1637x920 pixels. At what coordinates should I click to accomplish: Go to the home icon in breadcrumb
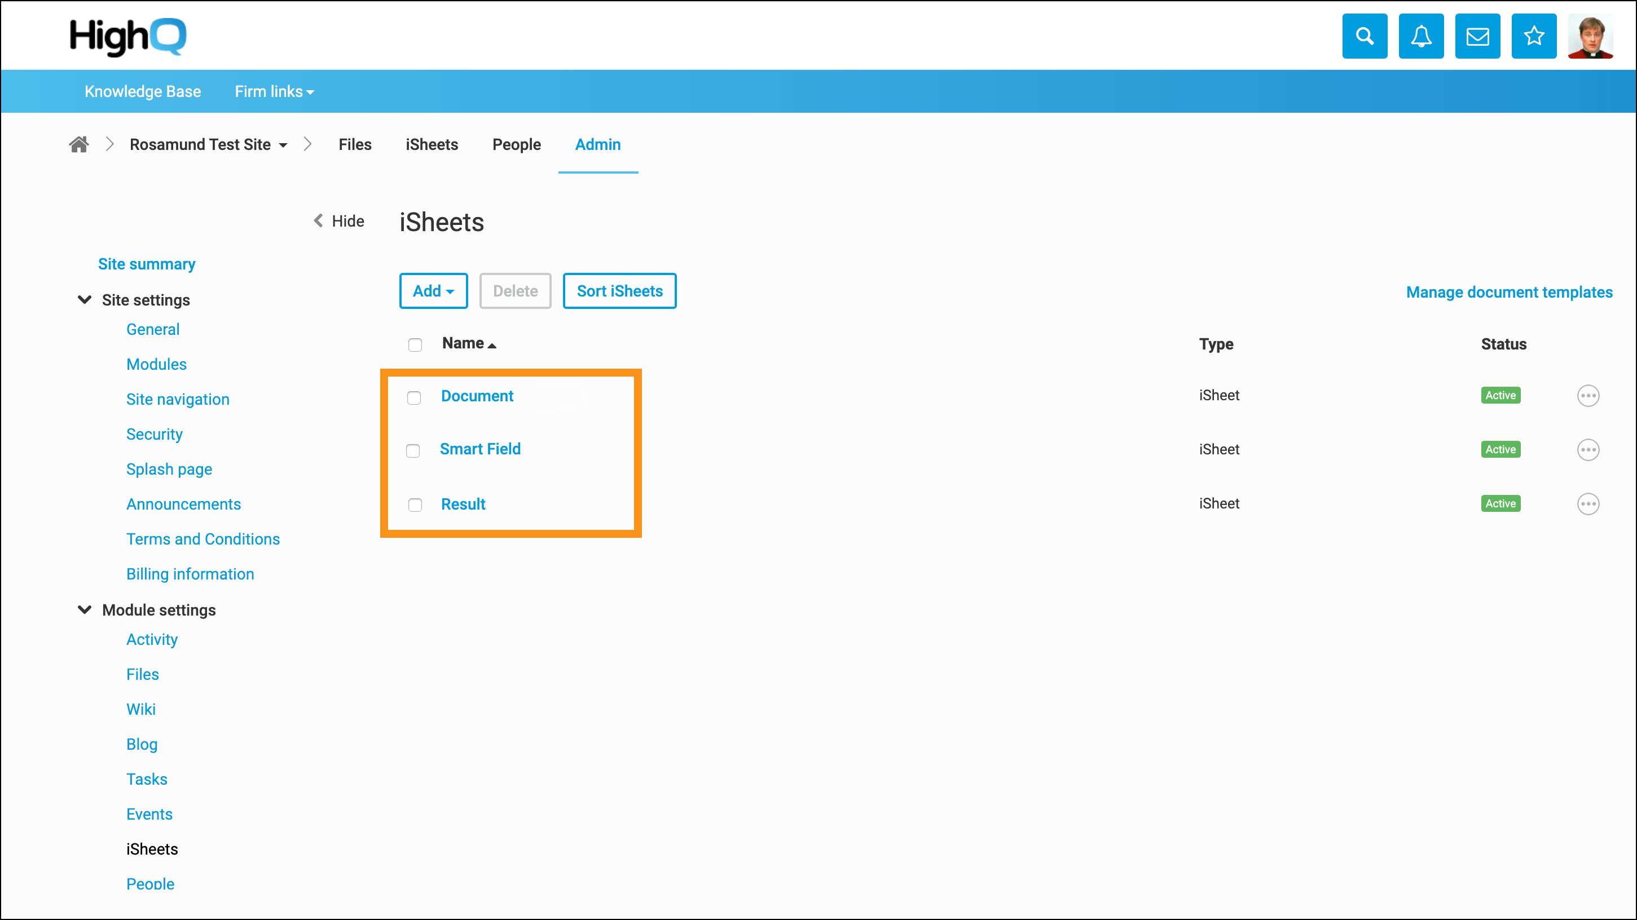[x=79, y=145]
